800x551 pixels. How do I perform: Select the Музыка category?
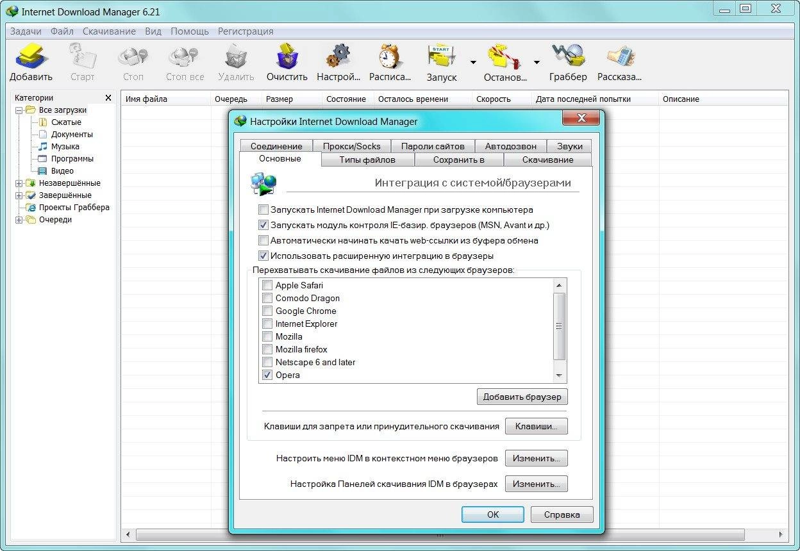point(65,146)
